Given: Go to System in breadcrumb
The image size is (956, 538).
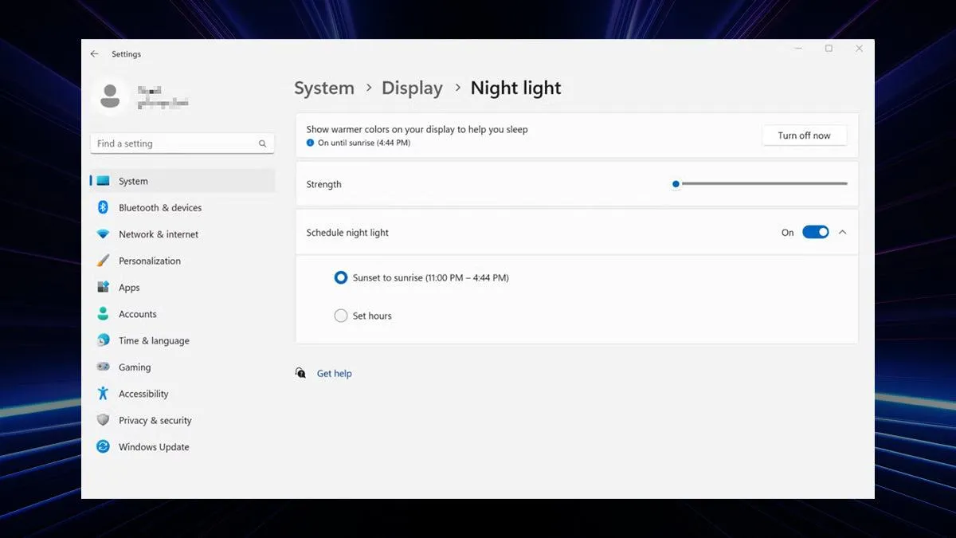Looking at the screenshot, I should [x=324, y=88].
